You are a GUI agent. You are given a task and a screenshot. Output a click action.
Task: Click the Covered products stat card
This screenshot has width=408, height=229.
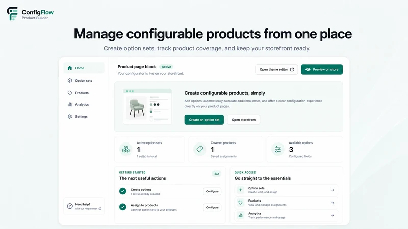click(x=225, y=150)
